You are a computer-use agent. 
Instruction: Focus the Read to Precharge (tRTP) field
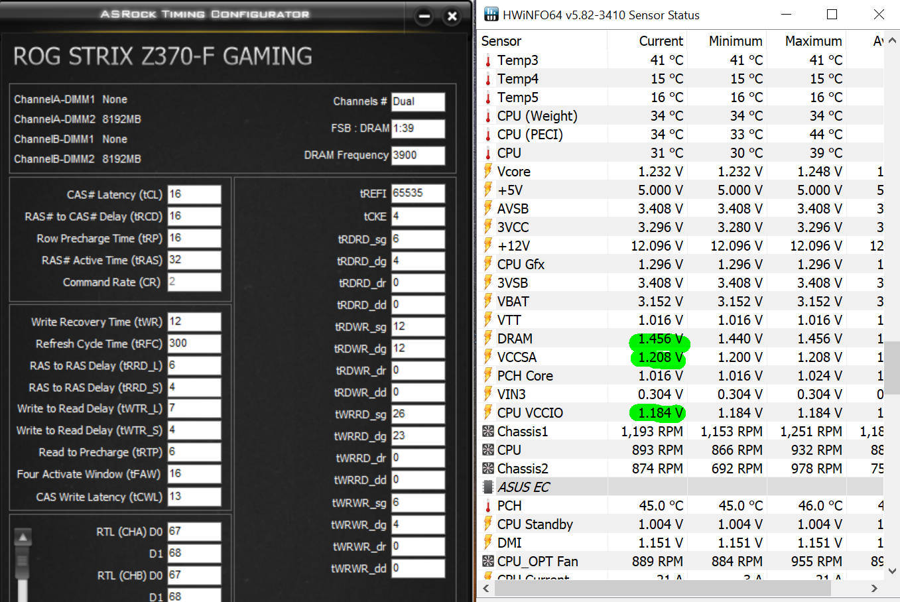click(194, 452)
